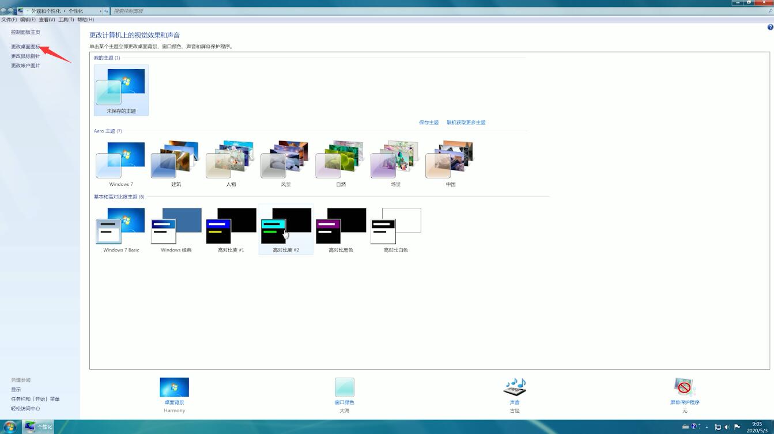
Task: Go back with the navigation back arrow
Action: click(x=3, y=11)
